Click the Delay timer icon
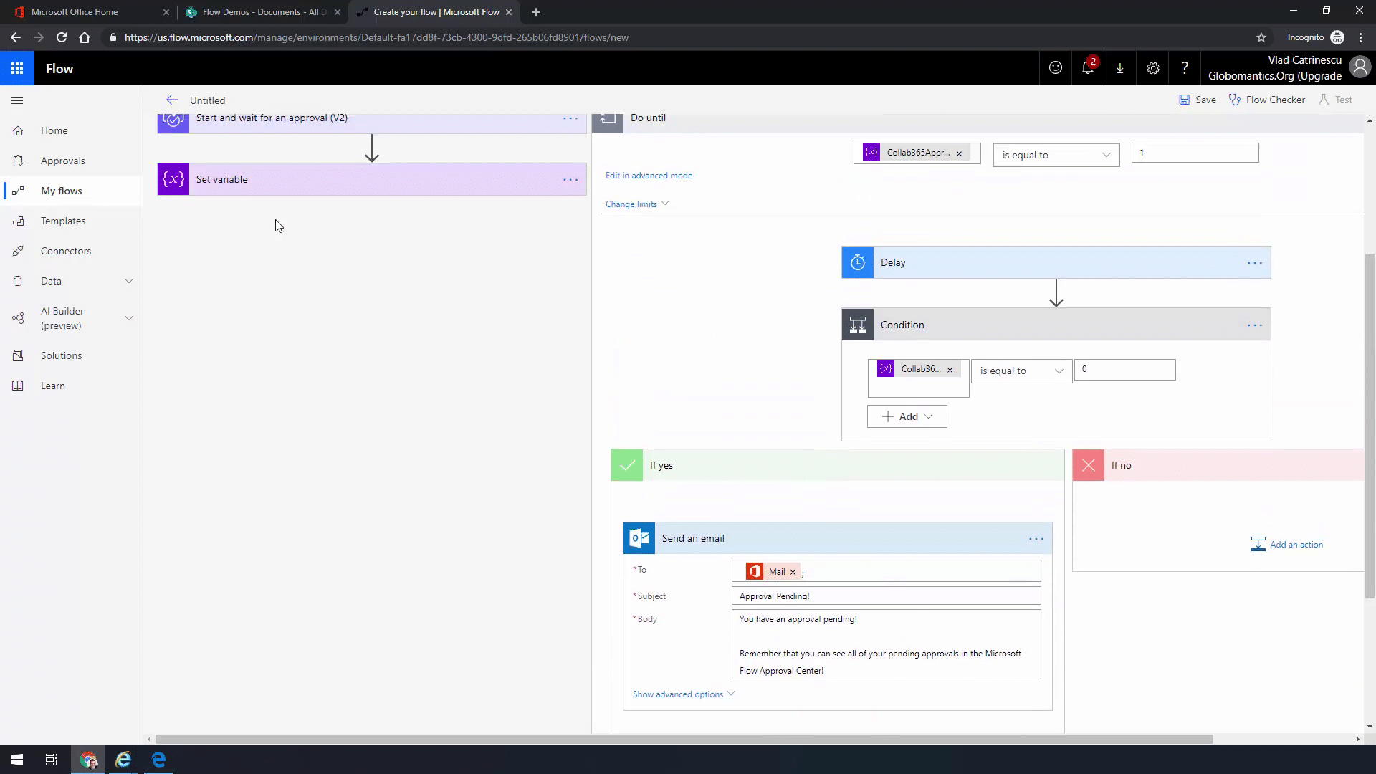 click(858, 262)
